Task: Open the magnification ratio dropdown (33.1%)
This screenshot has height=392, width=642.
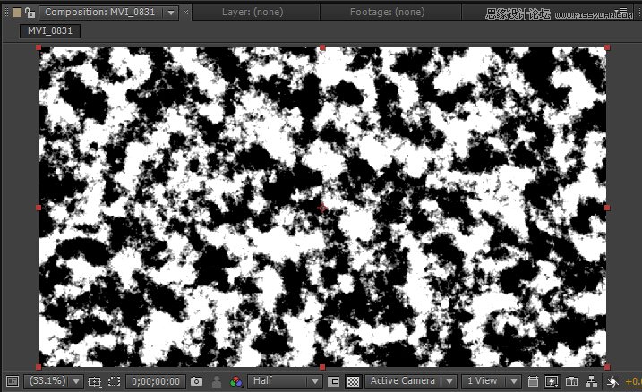Action: pyautogui.click(x=55, y=381)
